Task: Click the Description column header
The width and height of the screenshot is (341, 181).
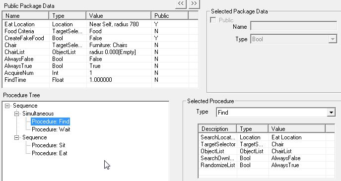Action: (x=217, y=128)
